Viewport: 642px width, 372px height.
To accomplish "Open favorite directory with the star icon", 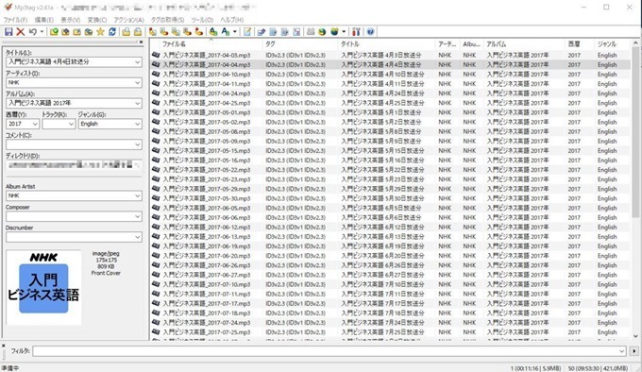I will [x=100, y=32].
